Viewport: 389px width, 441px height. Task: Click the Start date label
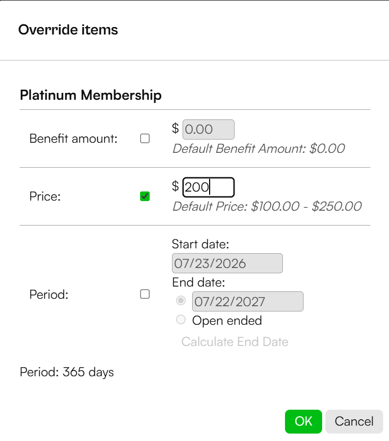201,244
